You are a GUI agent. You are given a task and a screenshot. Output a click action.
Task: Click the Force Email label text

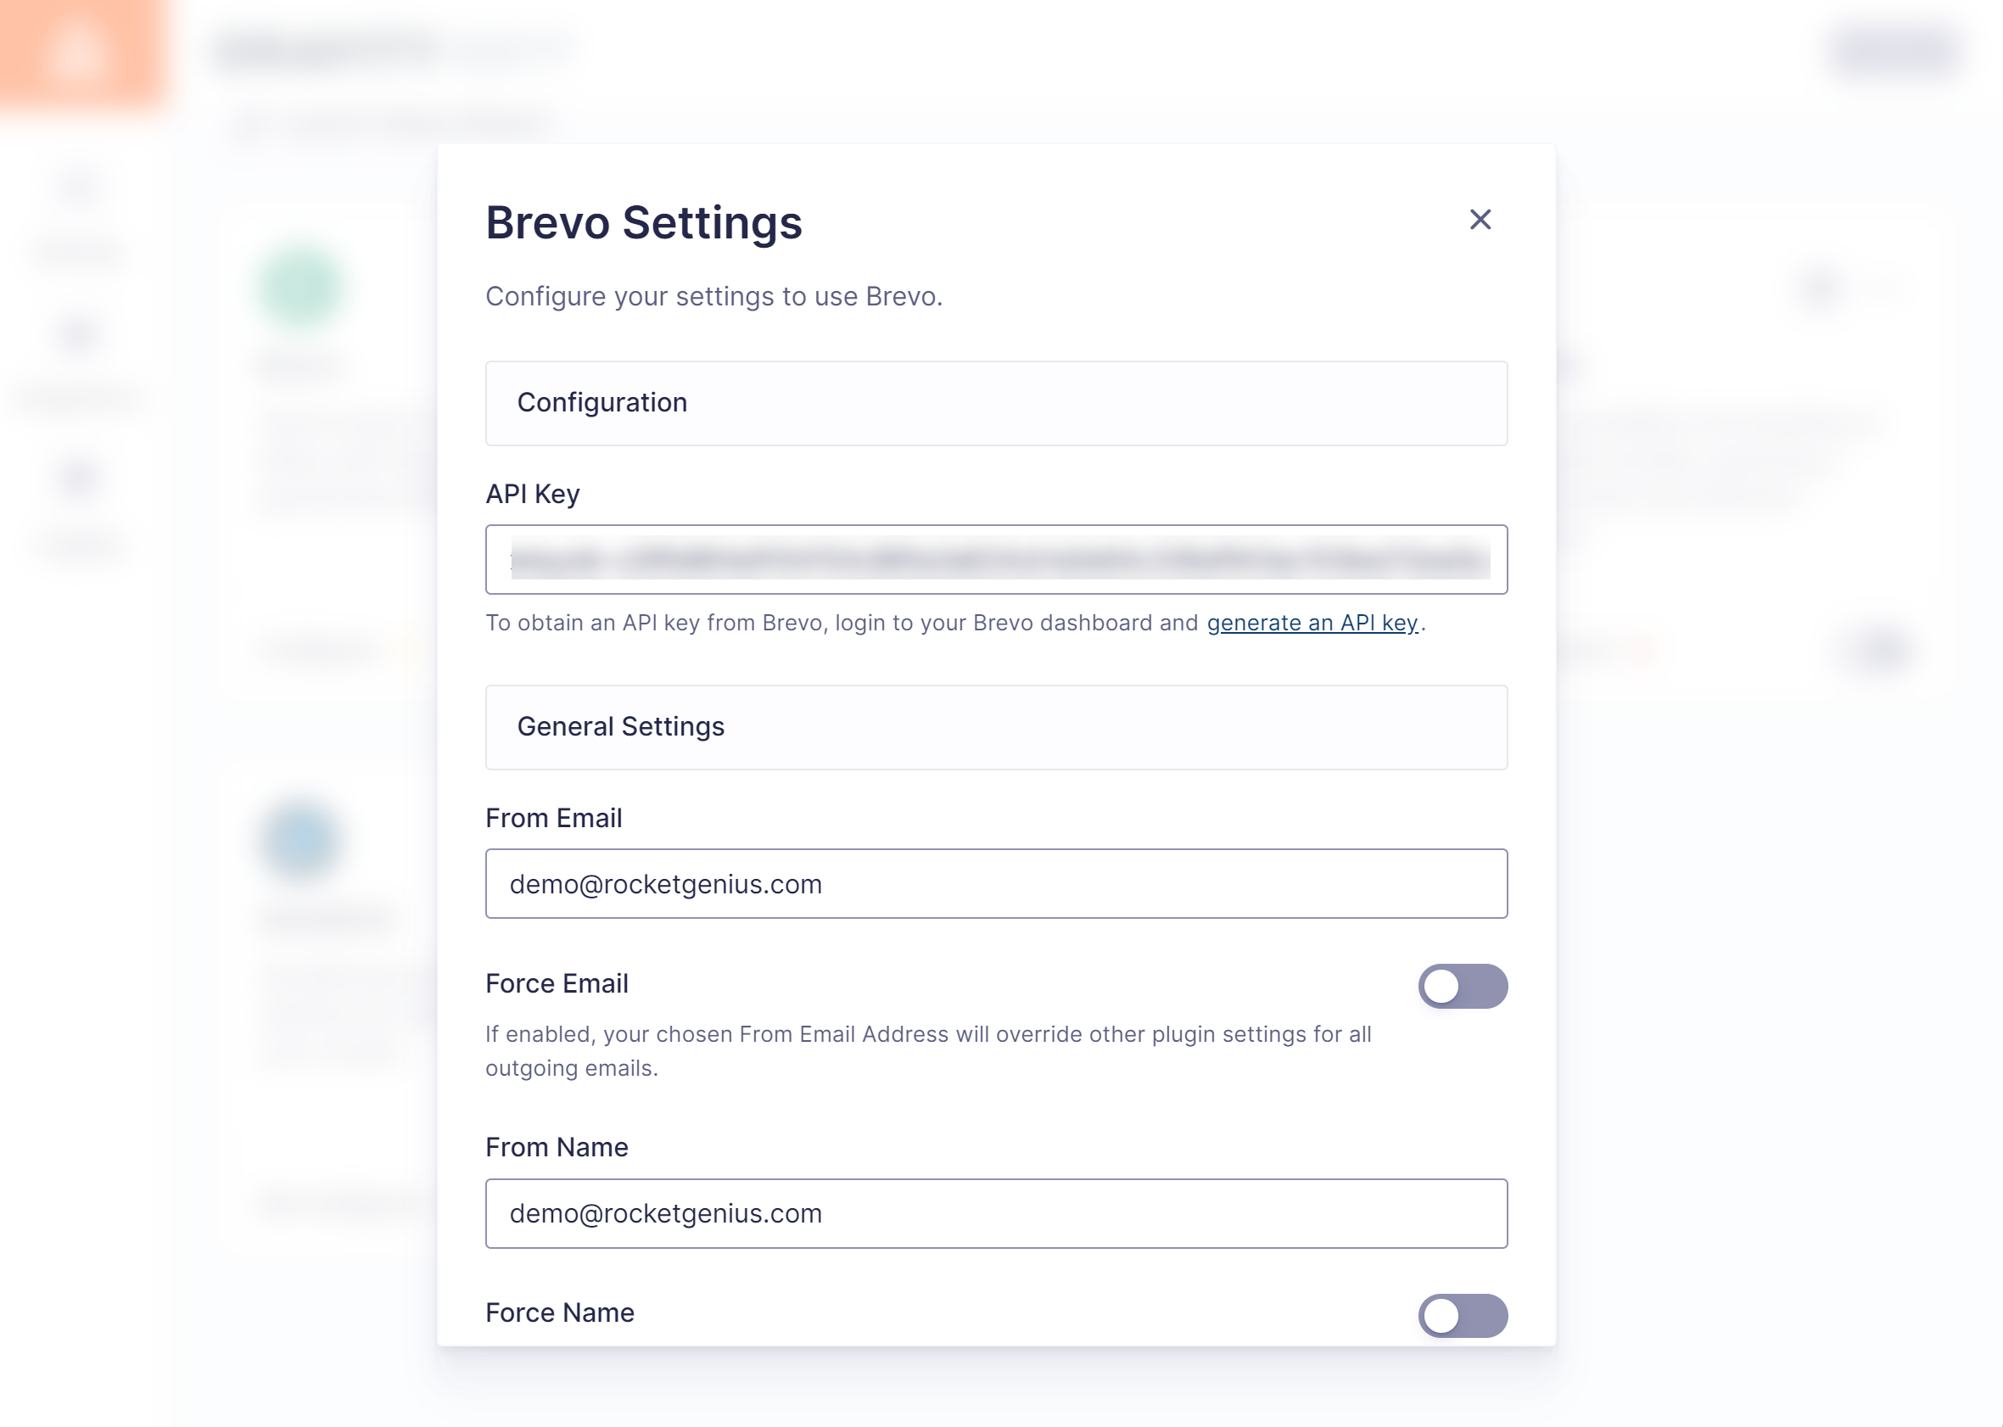[557, 983]
